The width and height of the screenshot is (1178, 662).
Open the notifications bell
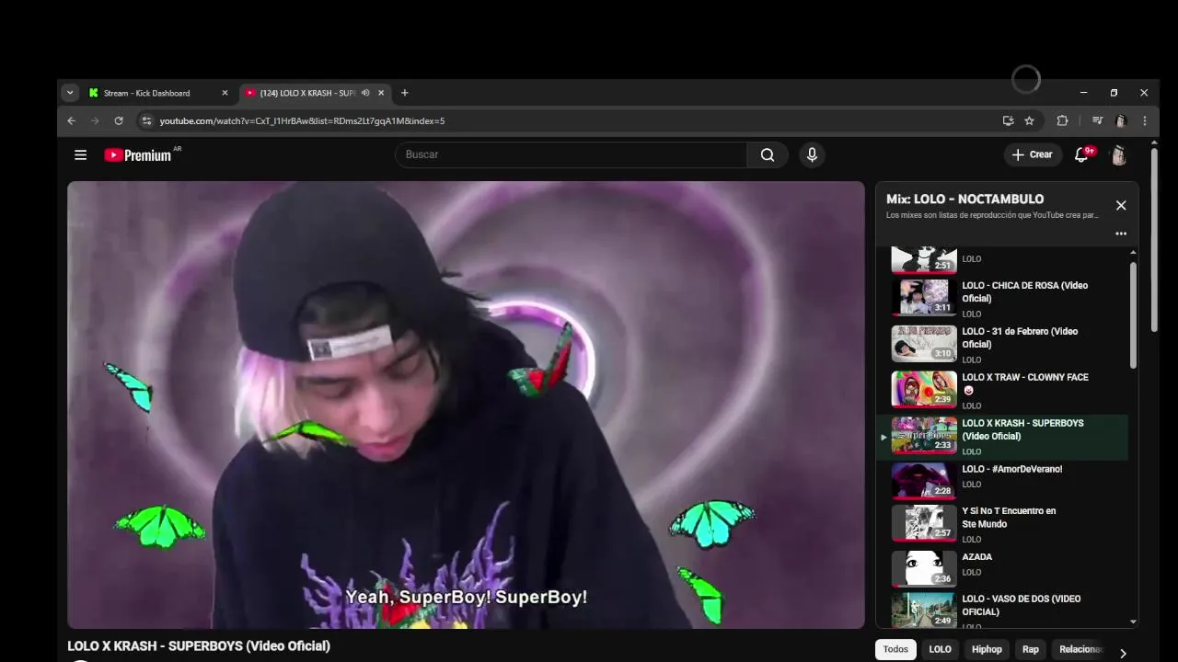(x=1082, y=154)
